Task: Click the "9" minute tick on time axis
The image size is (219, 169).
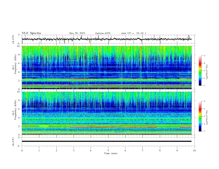Action: click(177, 150)
